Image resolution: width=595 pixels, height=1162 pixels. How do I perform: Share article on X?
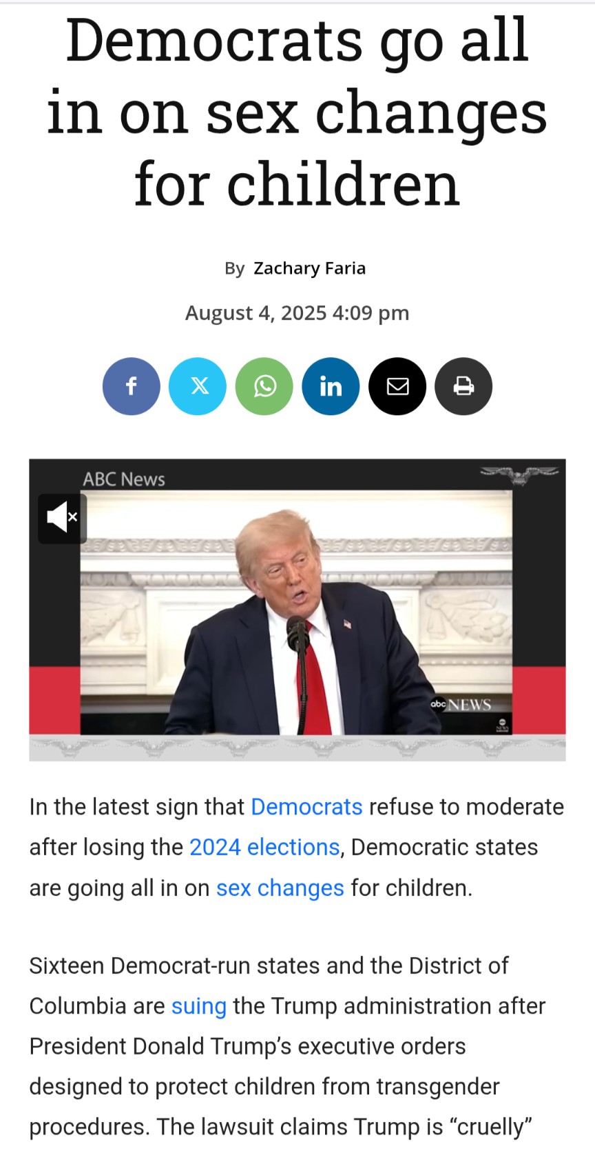click(198, 386)
